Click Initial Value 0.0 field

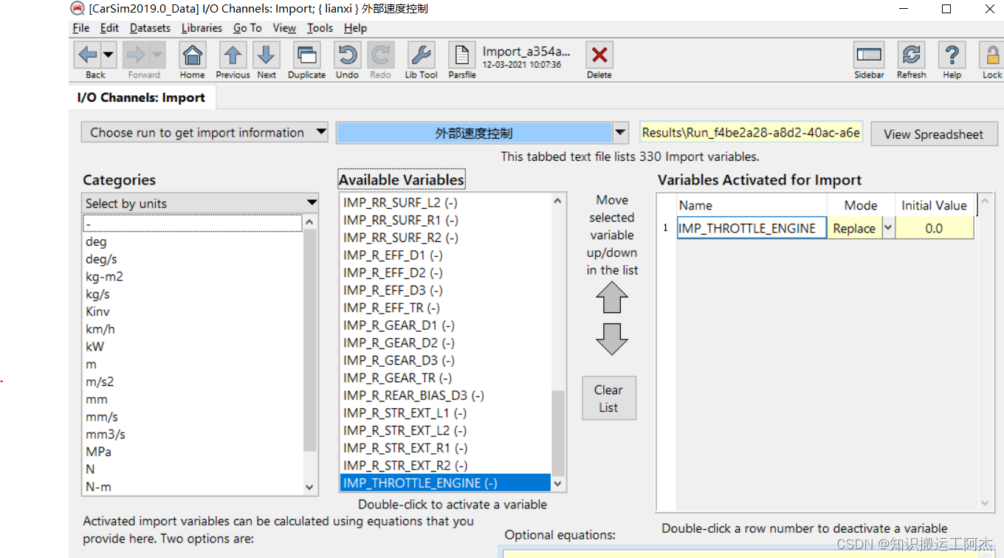[x=934, y=228]
